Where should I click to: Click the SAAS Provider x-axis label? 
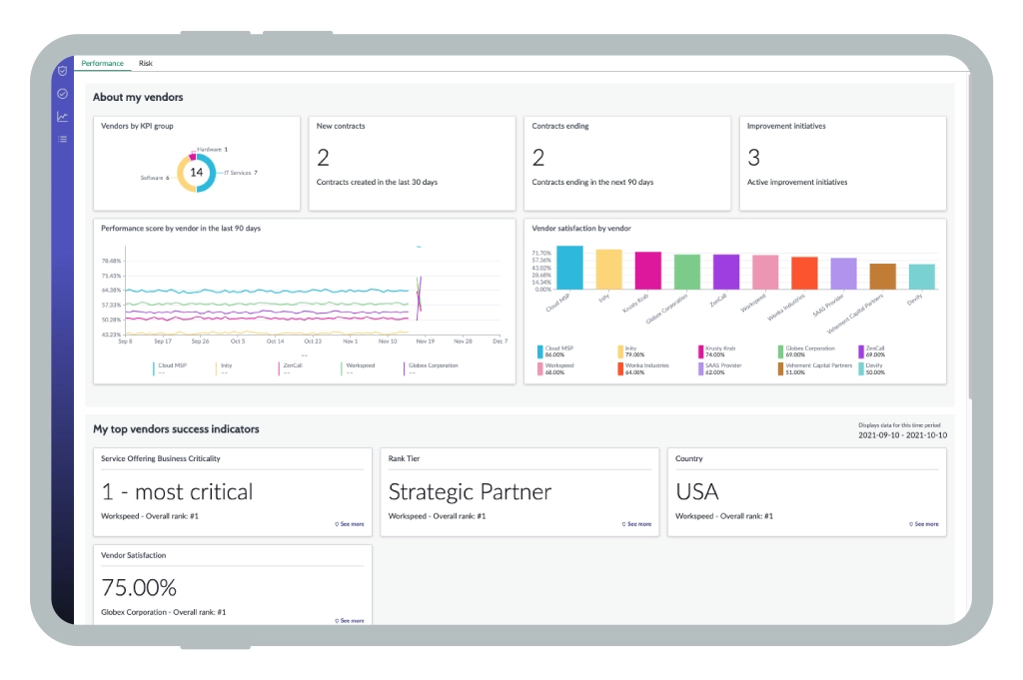tap(828, 306)
